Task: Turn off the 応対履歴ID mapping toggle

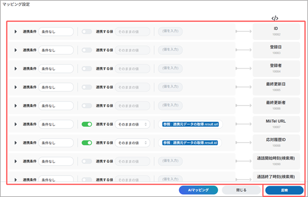Action: (x=87, y=143)
